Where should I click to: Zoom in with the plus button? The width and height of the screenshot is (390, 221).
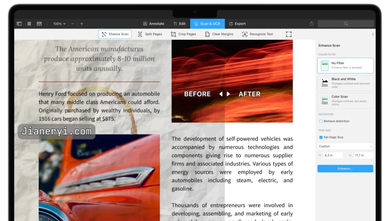pos(82,24)
